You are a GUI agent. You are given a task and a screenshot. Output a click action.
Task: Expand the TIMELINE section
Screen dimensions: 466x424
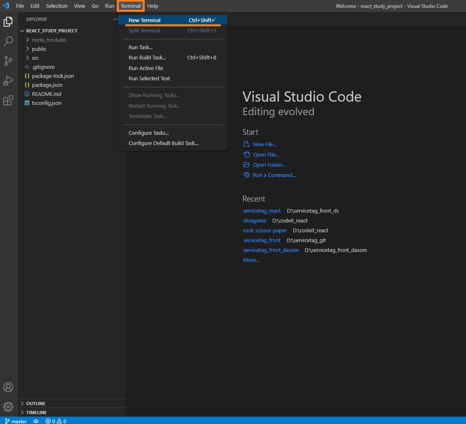[72, 413]
